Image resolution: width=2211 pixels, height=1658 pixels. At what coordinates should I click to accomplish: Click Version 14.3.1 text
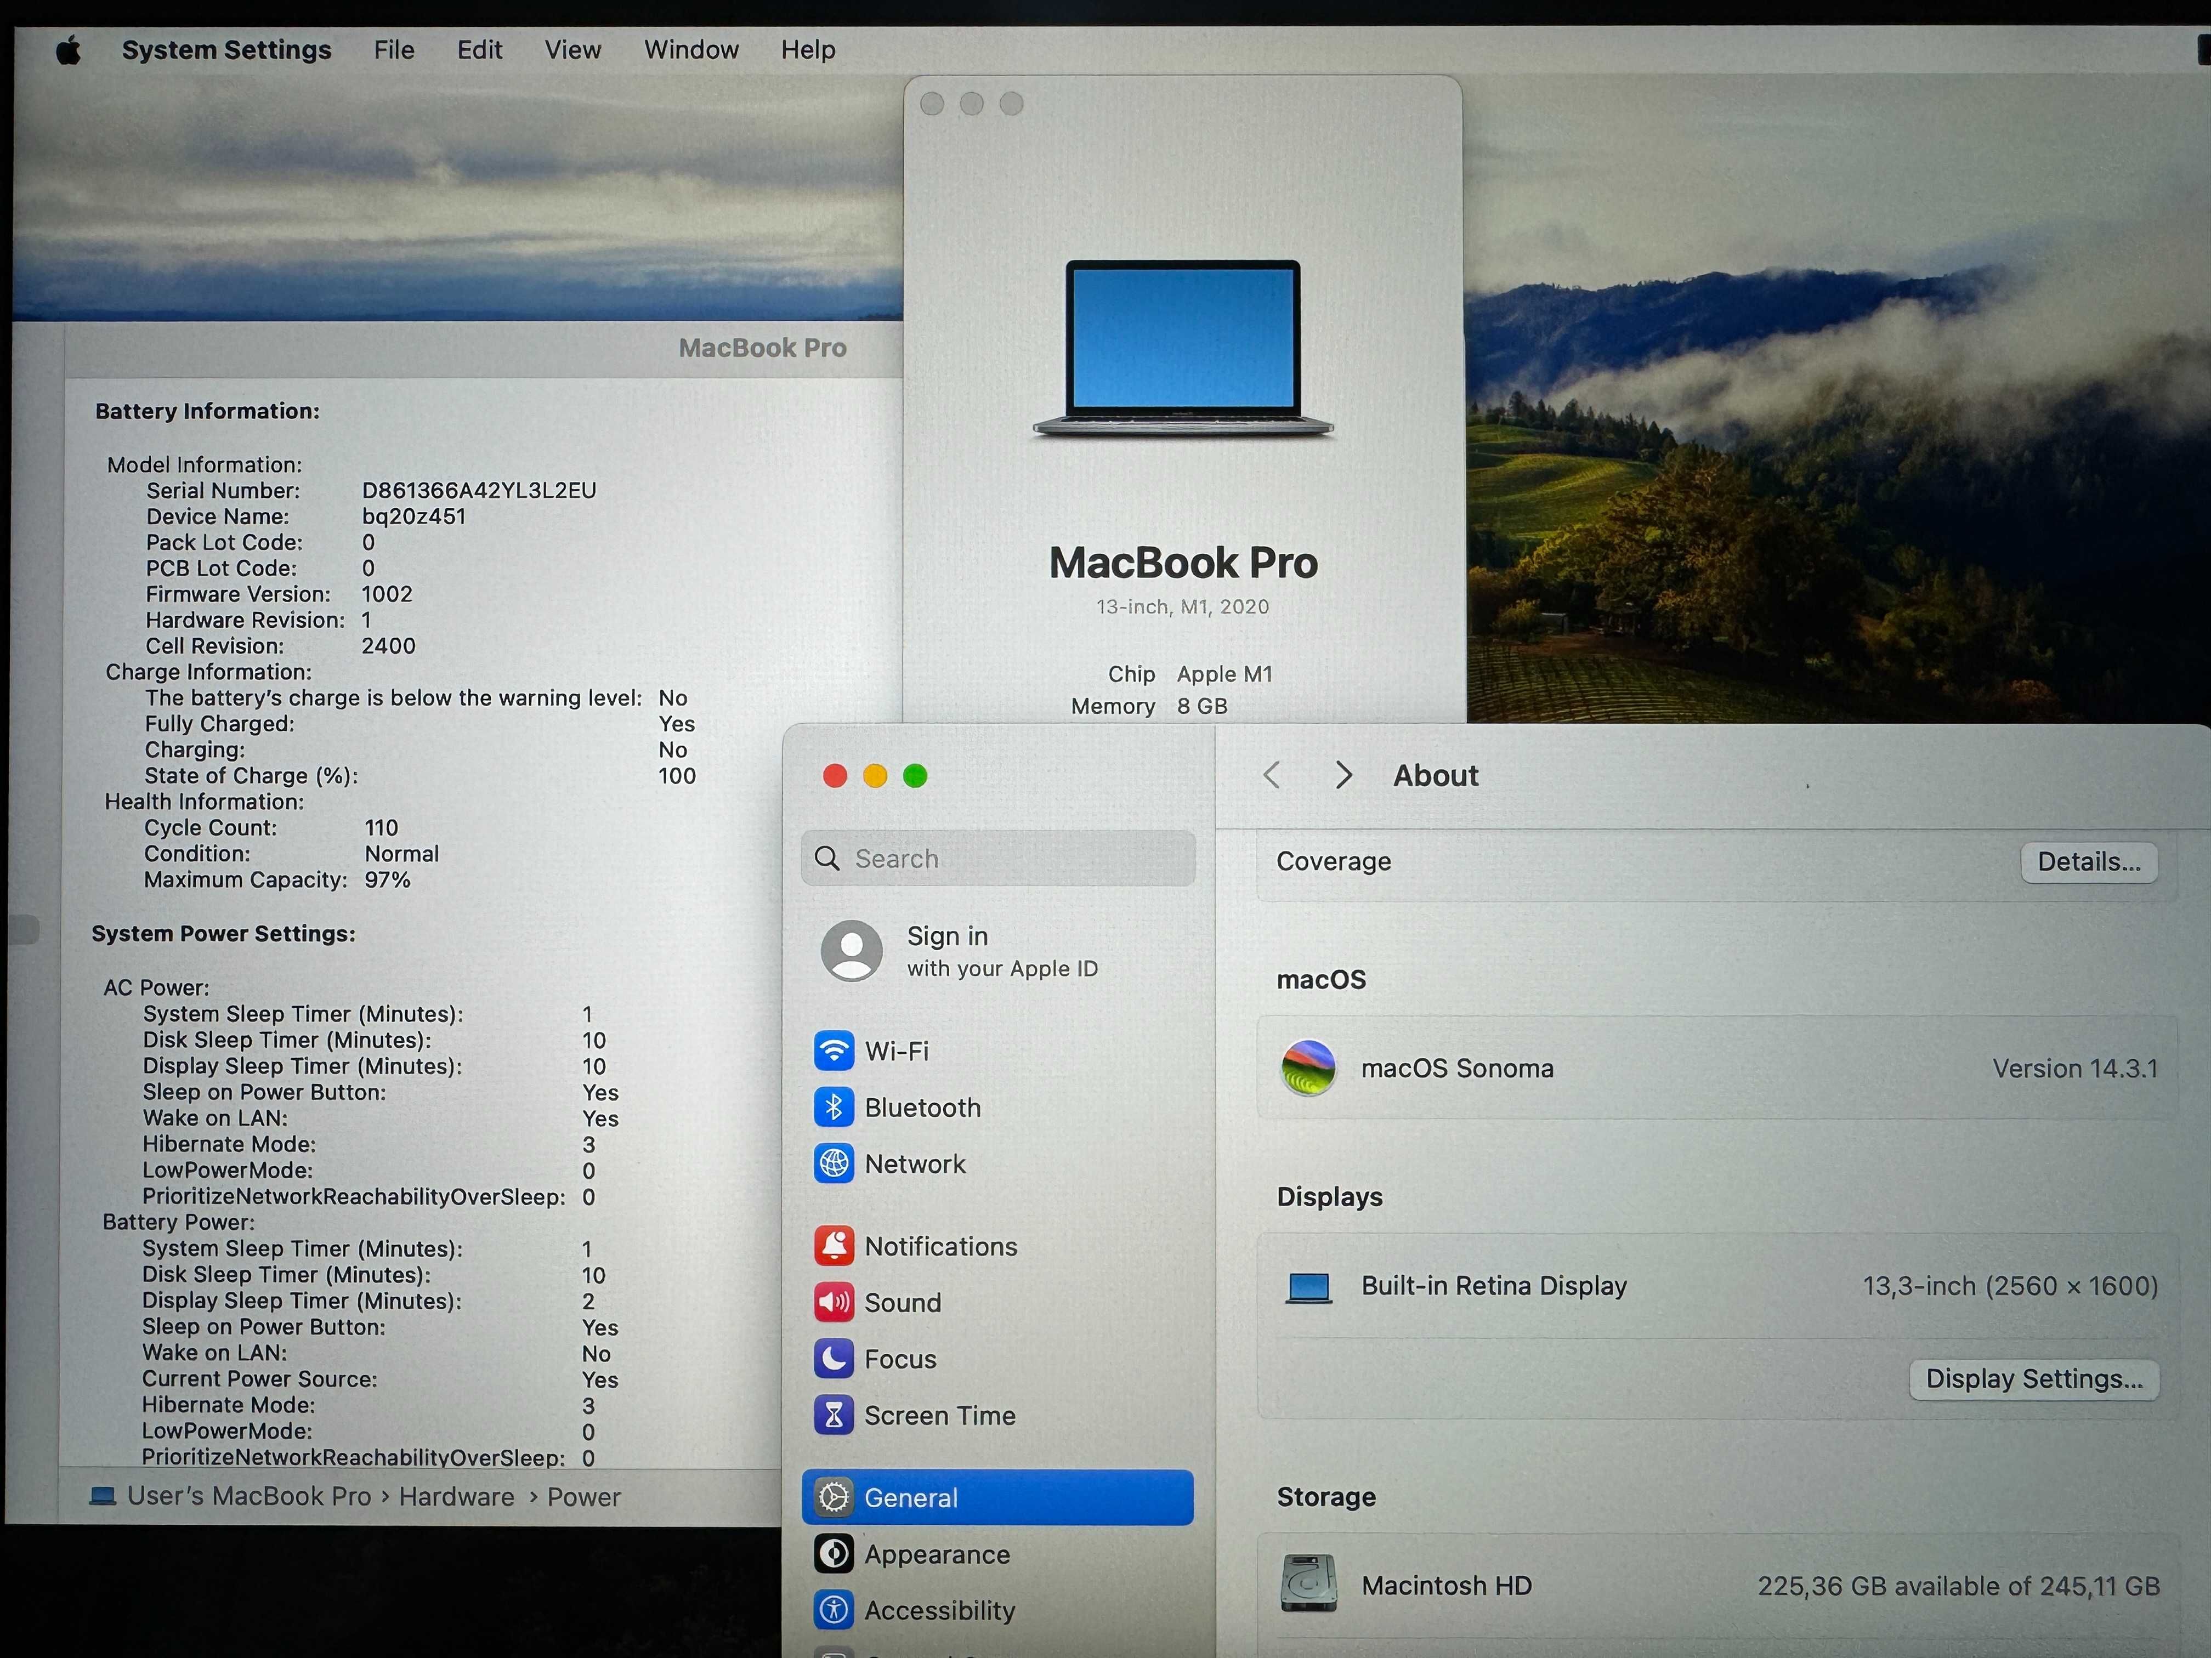pyautogui.click(x=2075, y=1069)
